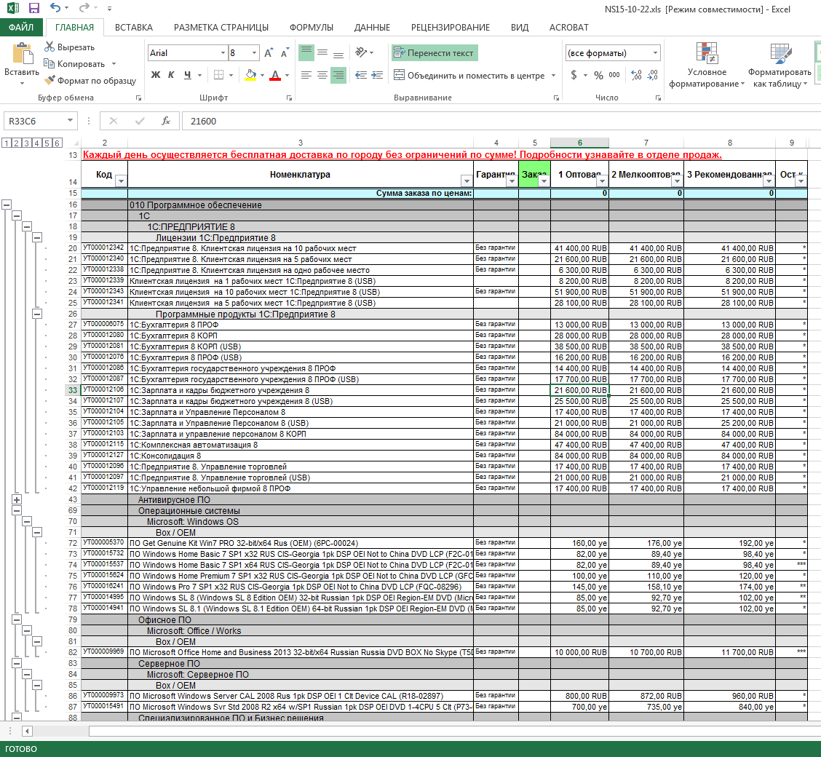
Task: Click the Save icon in quick access toolbar
Action: (x=34, y=8)
